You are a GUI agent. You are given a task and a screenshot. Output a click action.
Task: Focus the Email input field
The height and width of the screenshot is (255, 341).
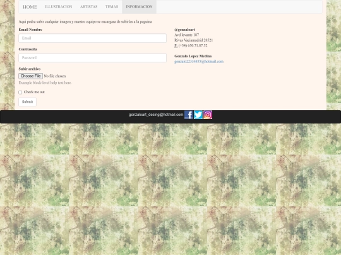pos(92,38)
